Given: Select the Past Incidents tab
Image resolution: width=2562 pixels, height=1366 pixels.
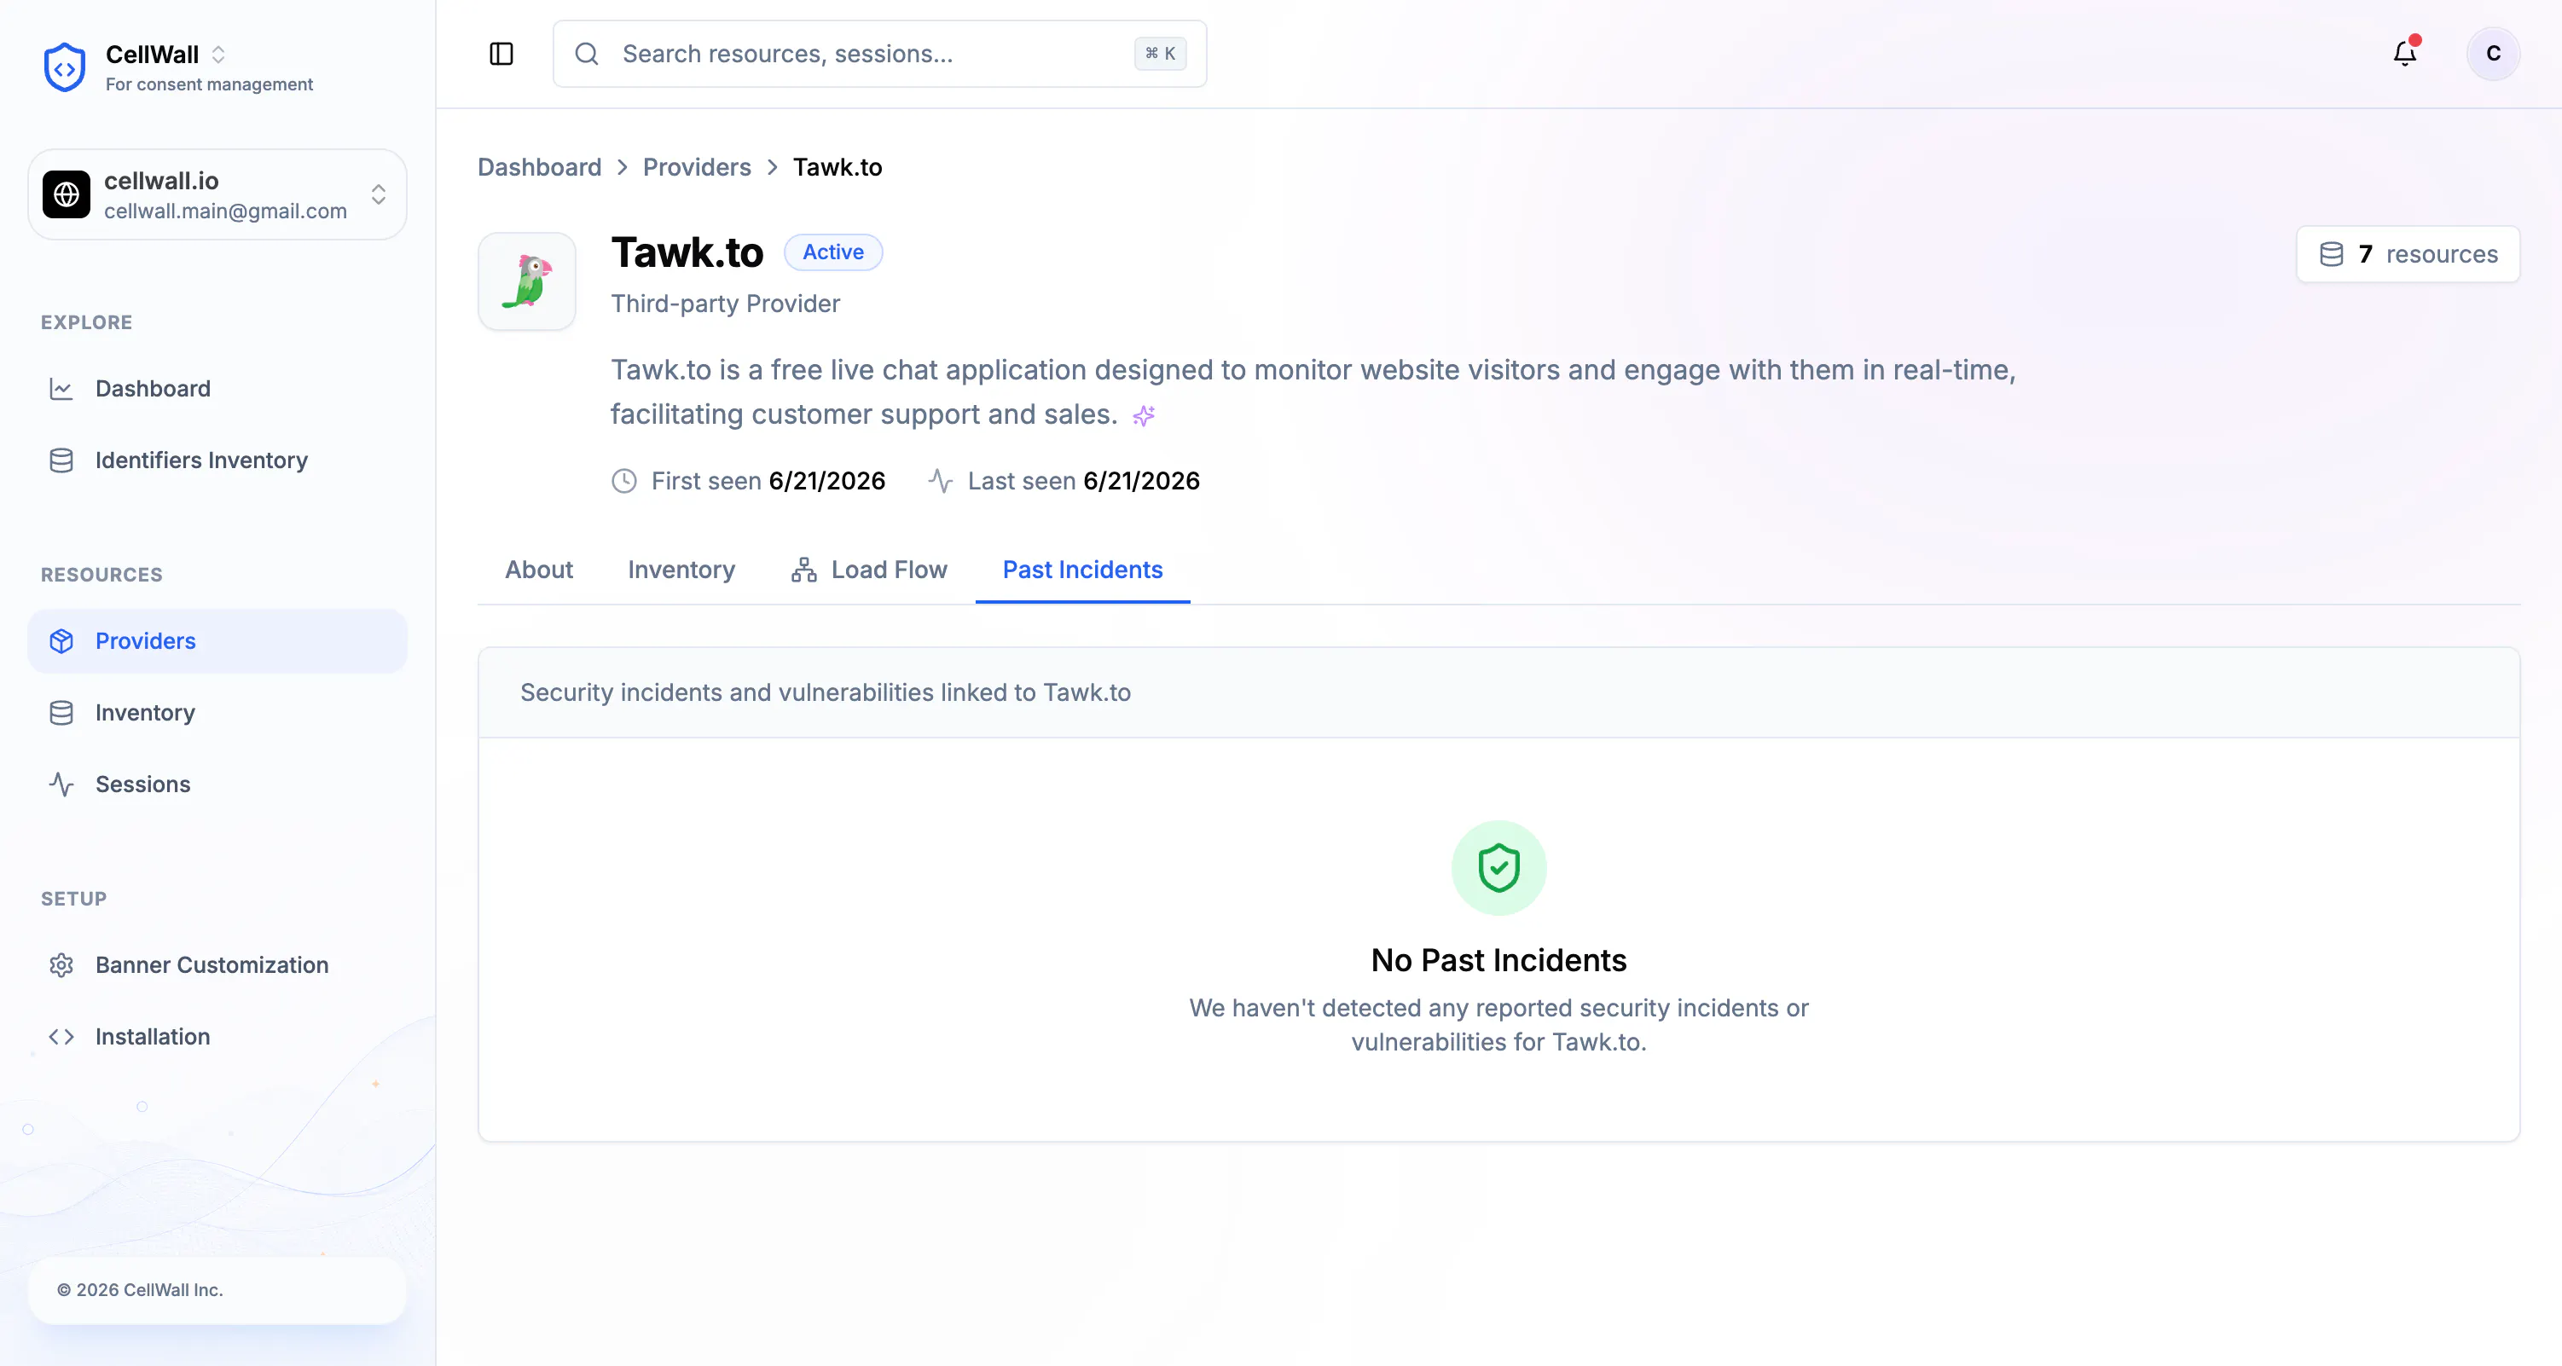Looking at the screenshot, I should coord(1082,570).
